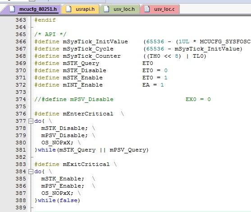Click file icon on usv_loc.c tab
Image resolution: width=251 pixels, height=212 pixels.
(x=147, y=9)
